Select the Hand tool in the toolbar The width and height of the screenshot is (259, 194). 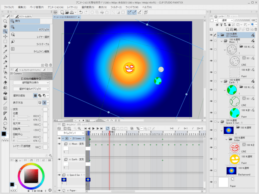click(5, 26)
